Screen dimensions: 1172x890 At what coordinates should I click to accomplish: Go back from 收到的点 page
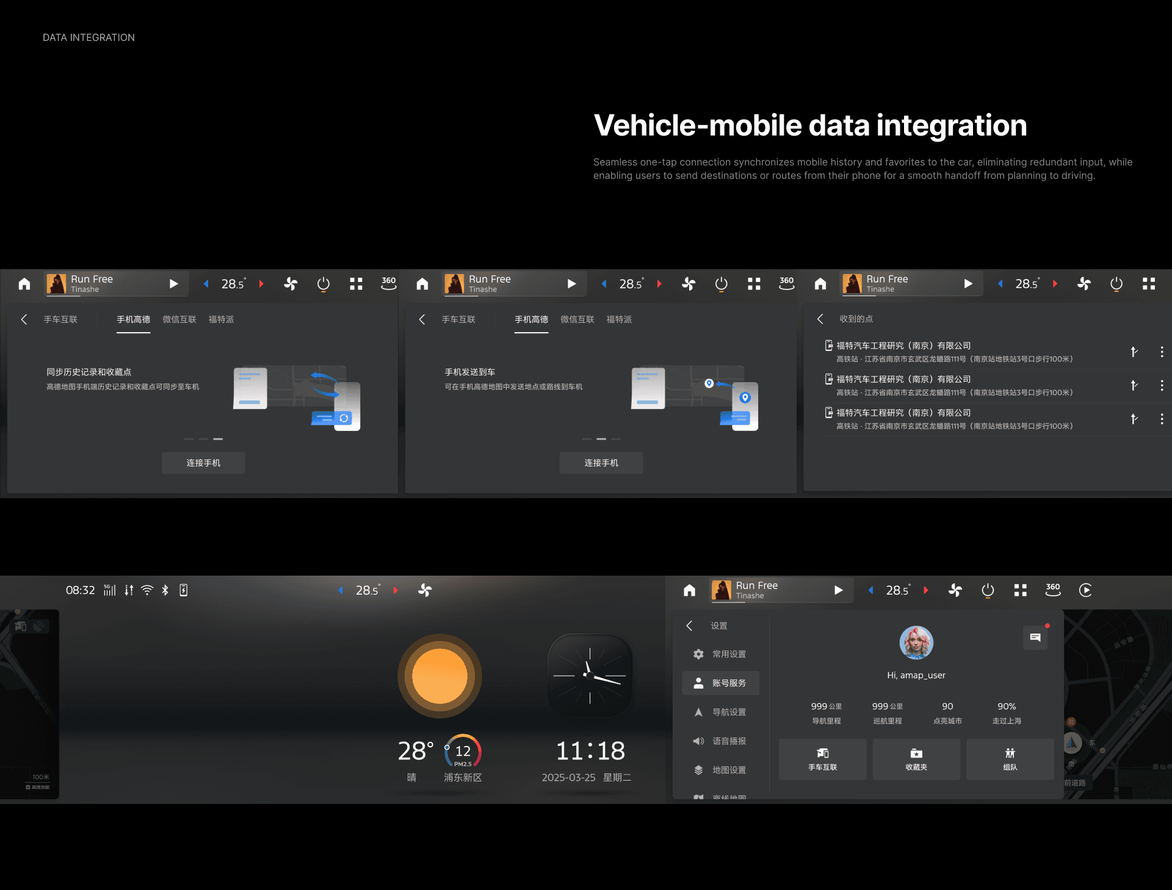pos(820,319)
